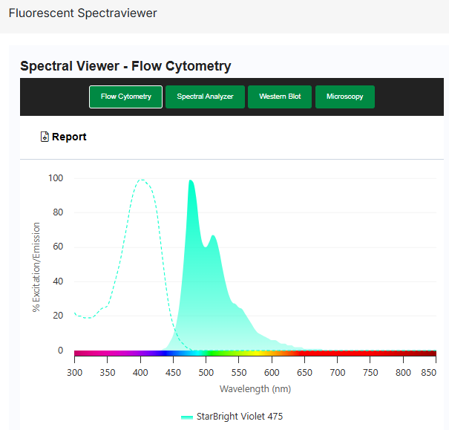Viewport: 449px width, 430px height.
Task: Click the Report document icon
Action: (x=45, y=137)
